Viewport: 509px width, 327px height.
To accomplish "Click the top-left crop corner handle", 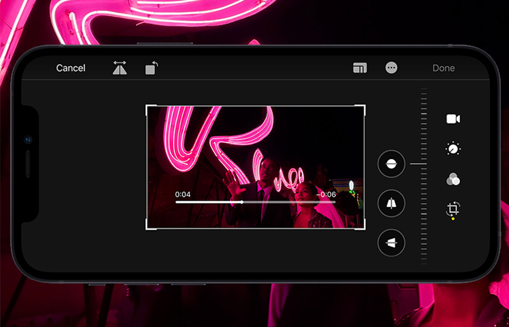I will point(148,107).
